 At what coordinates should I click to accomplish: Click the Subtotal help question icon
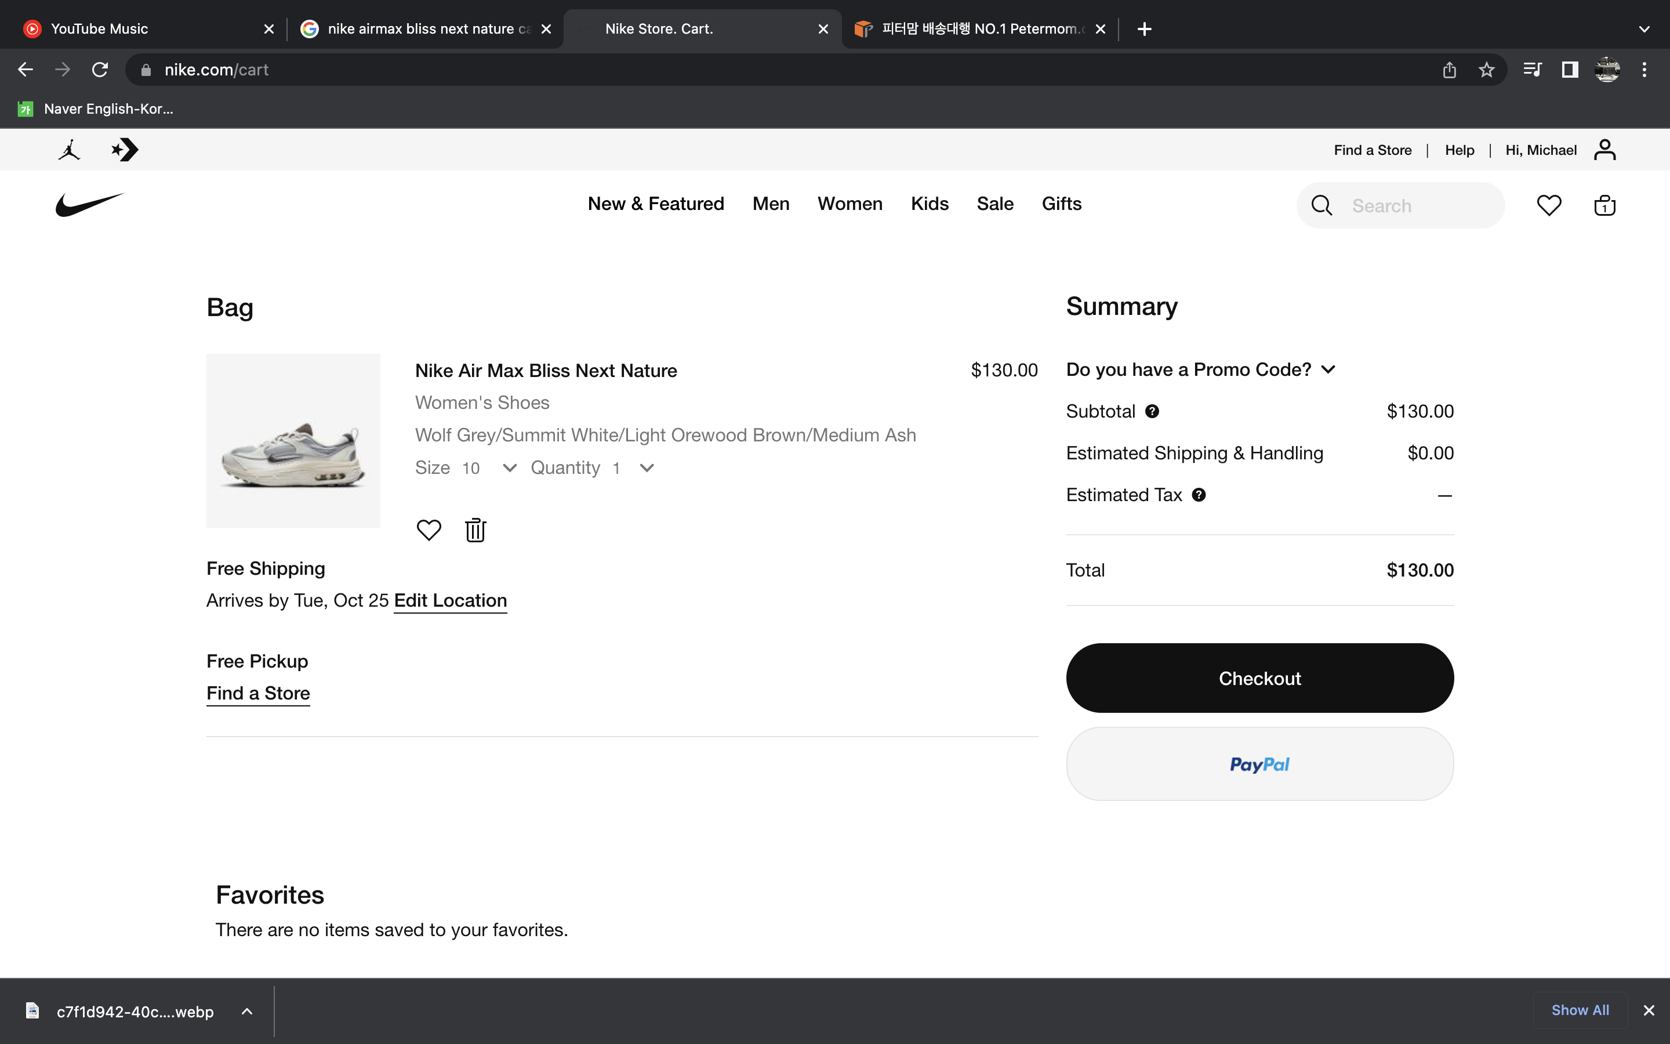point(1152,412)
